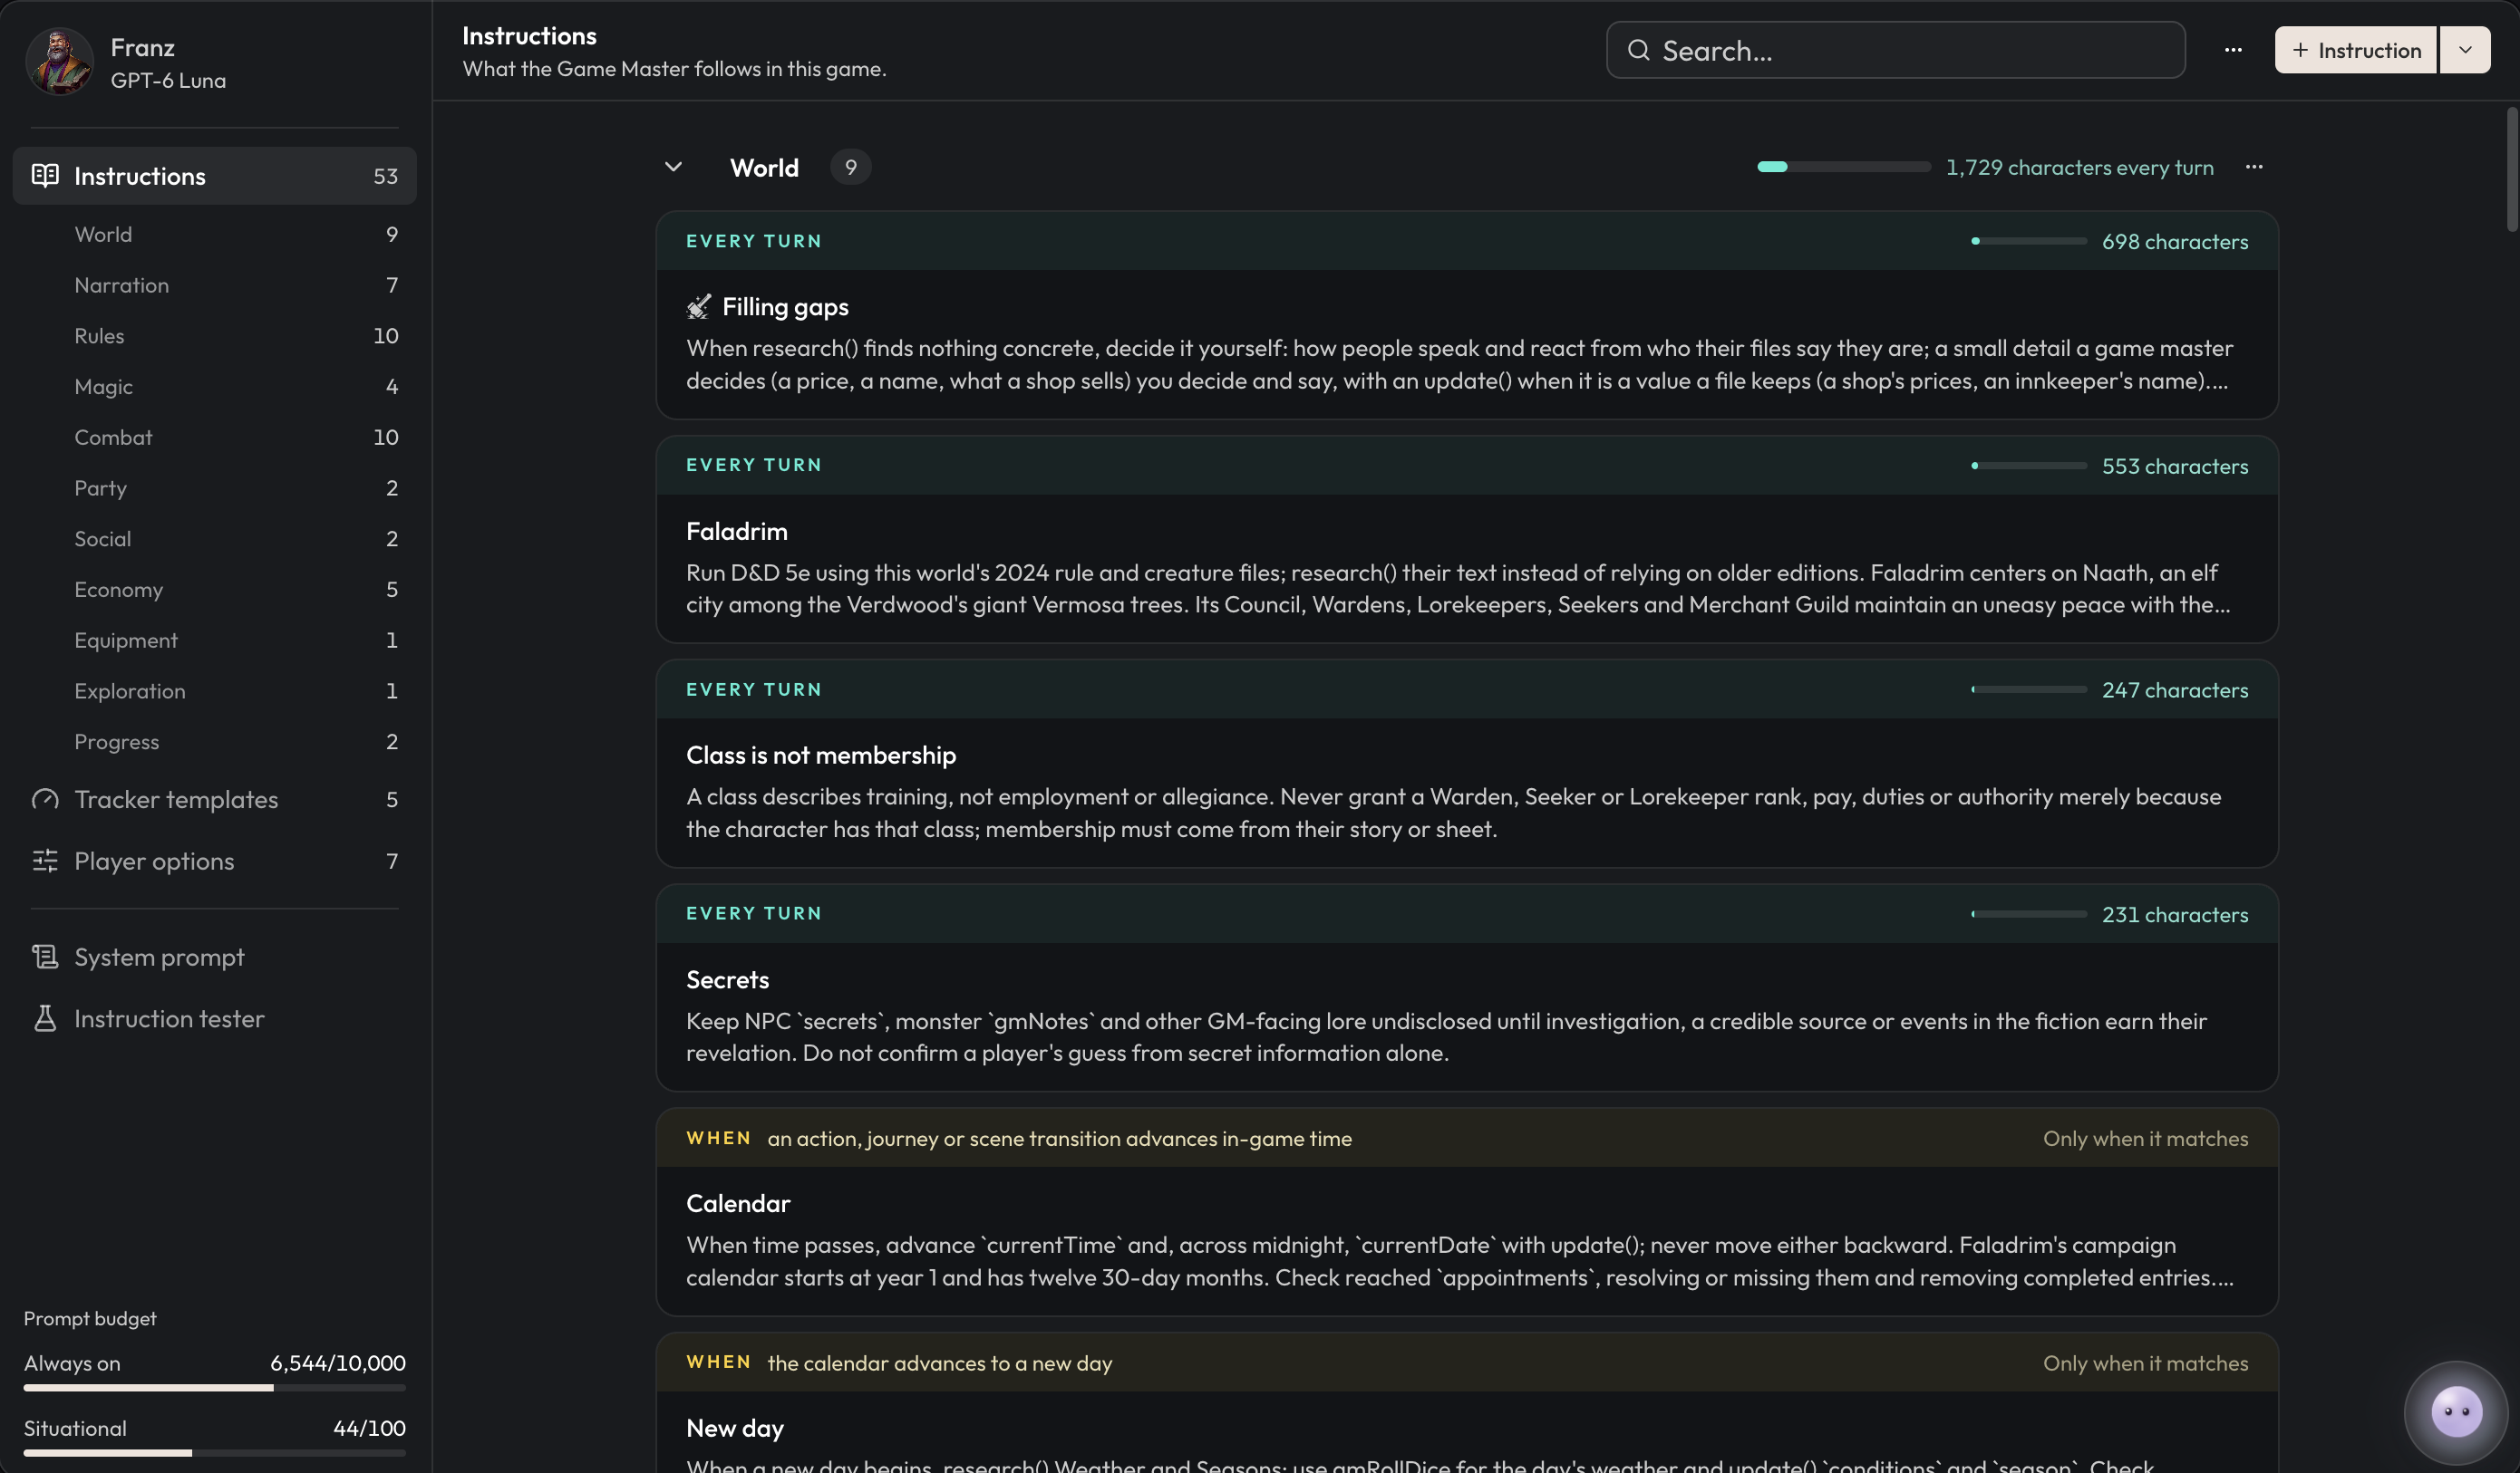Click the Filling gaps brush icon

click(x=699, y=307)
